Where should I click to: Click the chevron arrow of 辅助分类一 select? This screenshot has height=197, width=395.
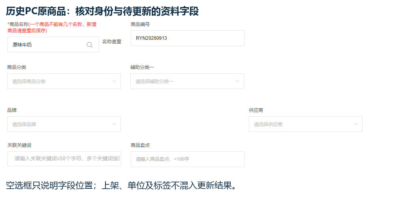237,81
